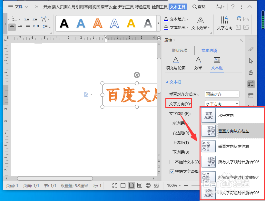
Task: Choose the blue fill WordArt style
Action: 81,23
